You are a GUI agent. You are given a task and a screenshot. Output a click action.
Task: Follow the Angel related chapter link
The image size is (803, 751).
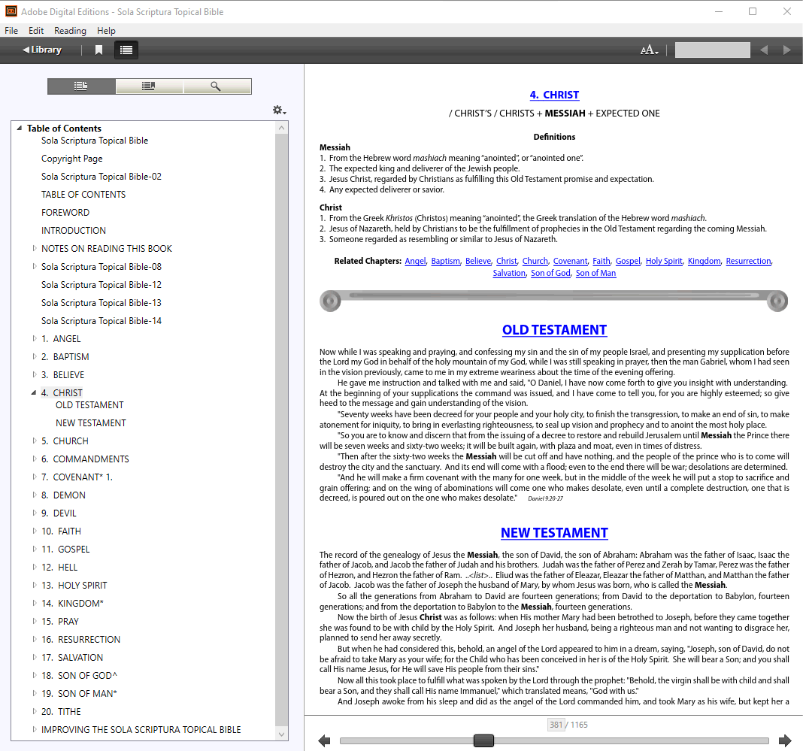click(415, 261)
